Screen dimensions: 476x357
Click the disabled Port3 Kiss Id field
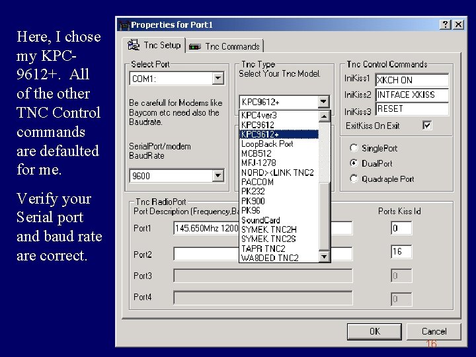401,276
